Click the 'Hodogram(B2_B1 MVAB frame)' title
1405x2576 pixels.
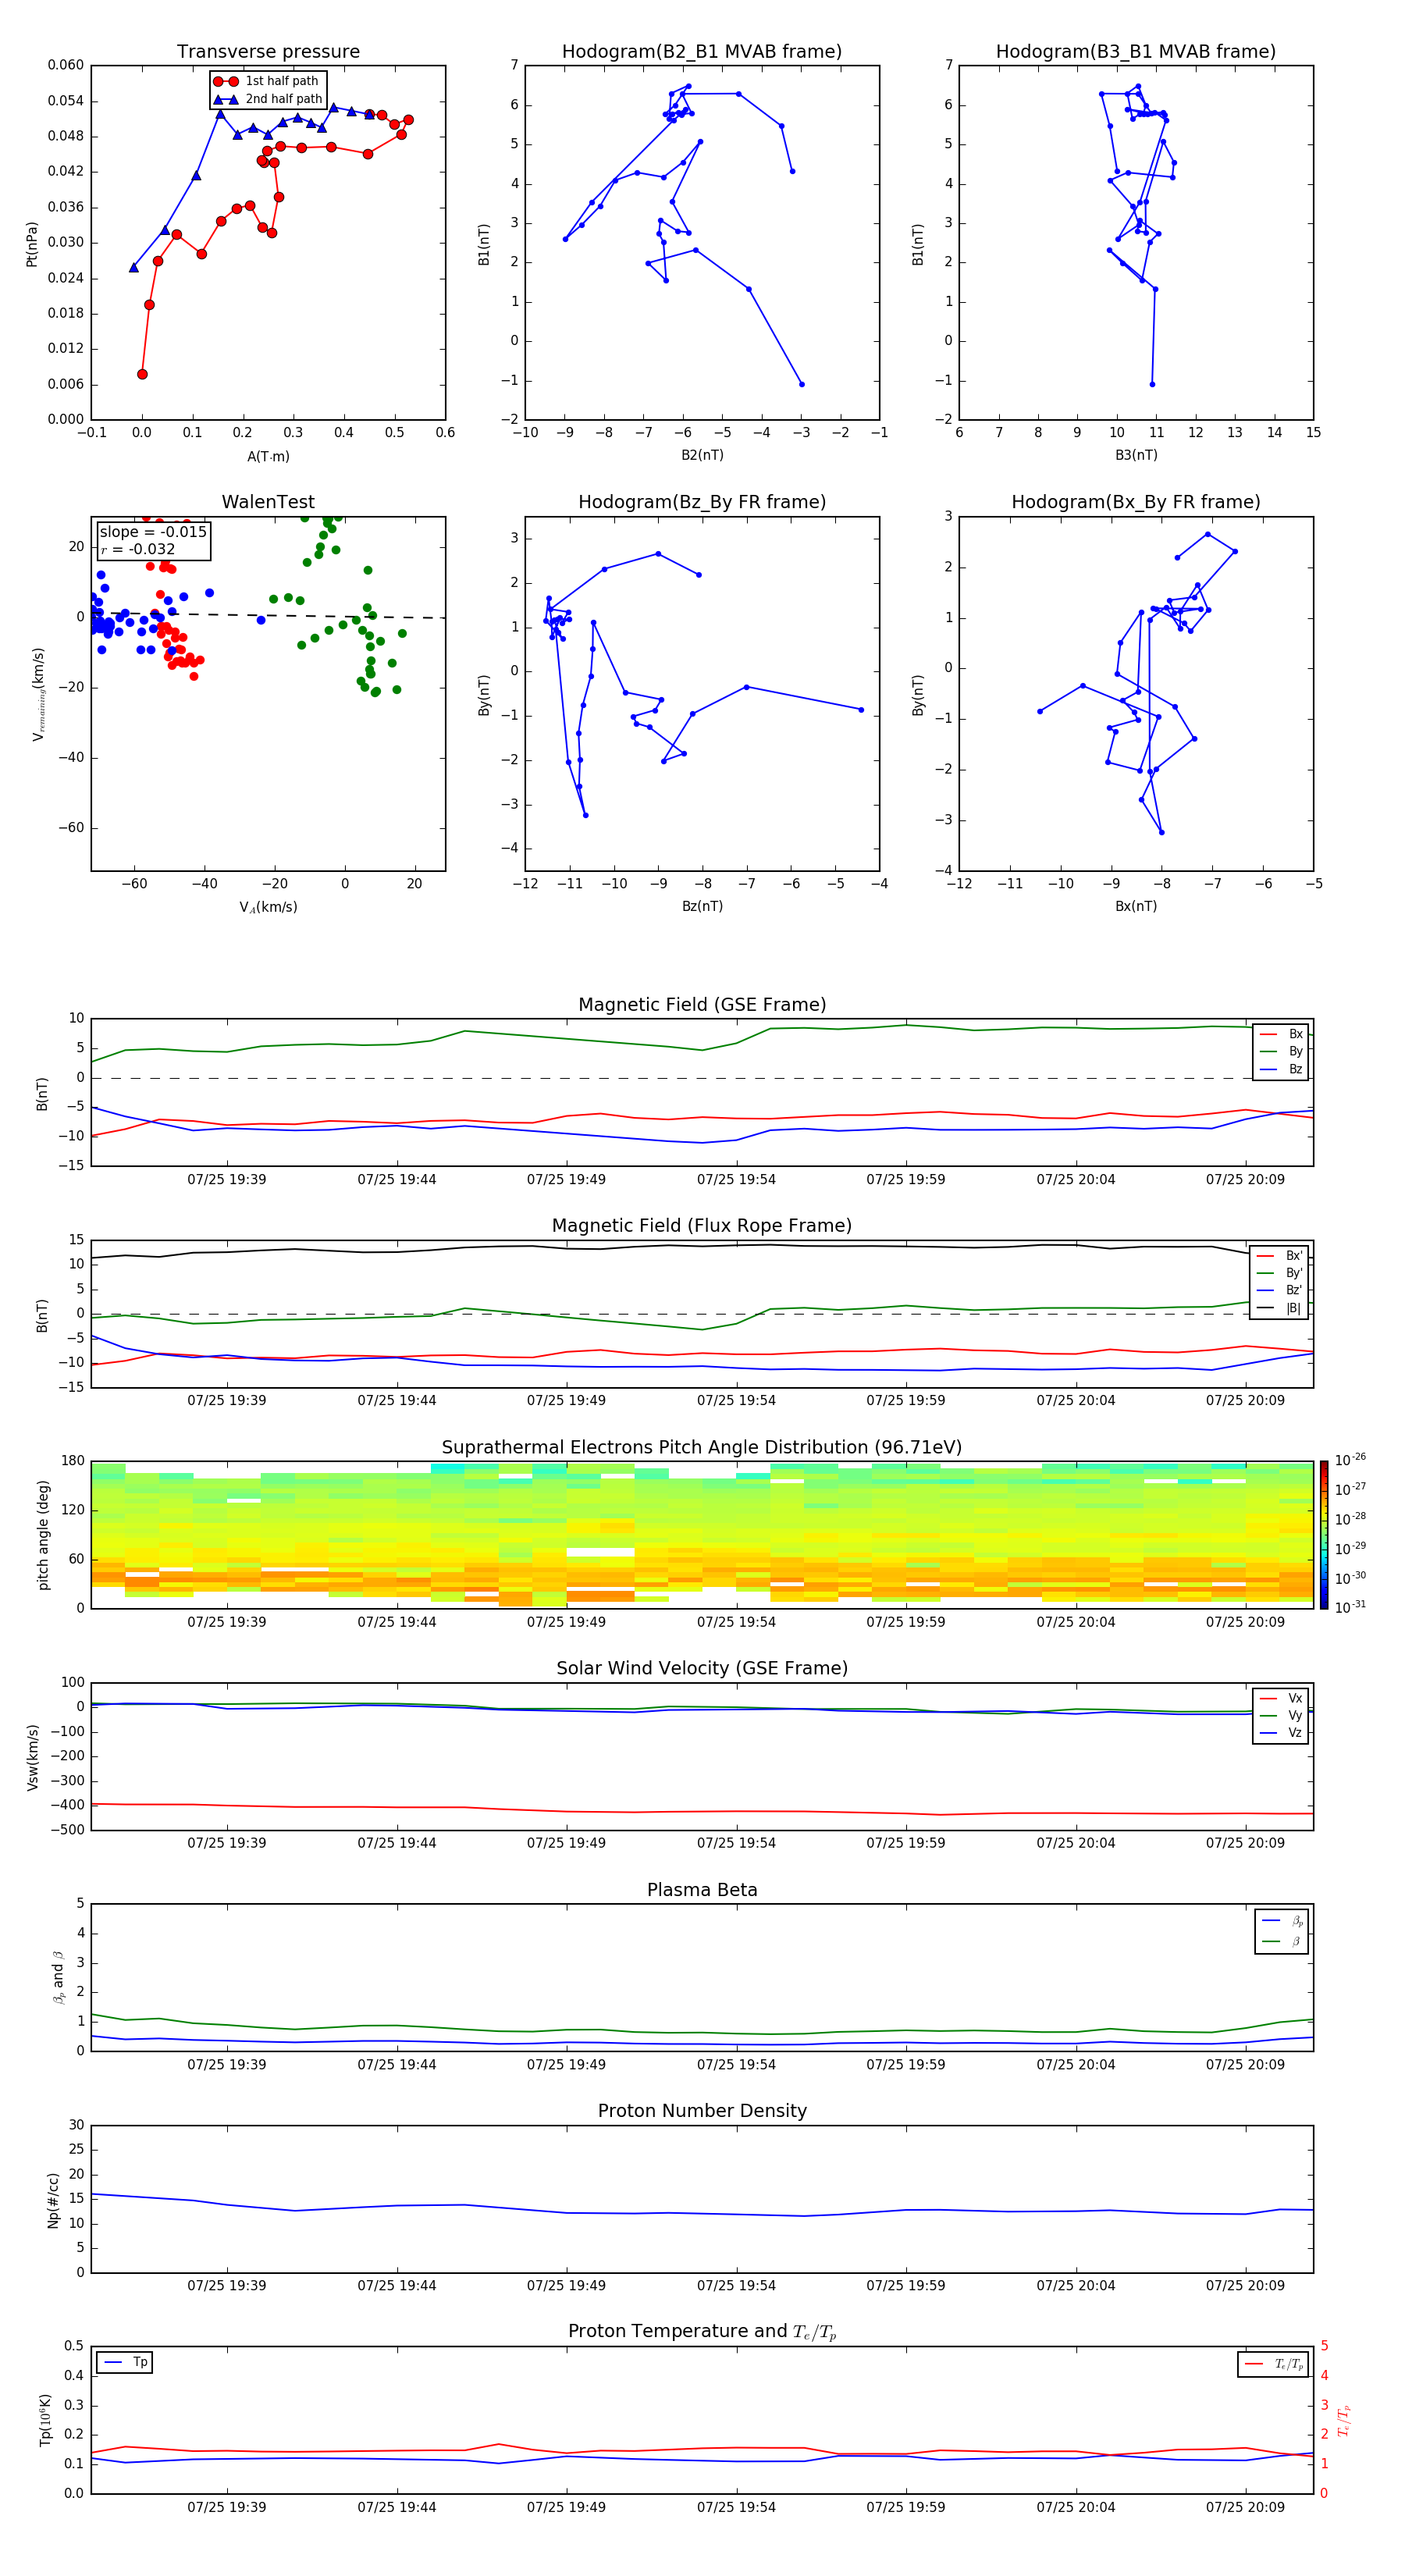[702, 52]
